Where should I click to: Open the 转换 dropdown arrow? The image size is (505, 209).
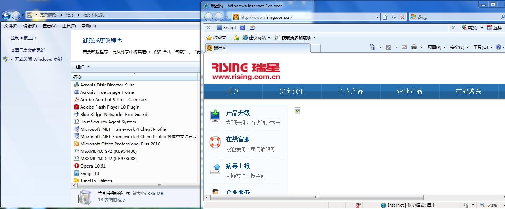(482, 27)
